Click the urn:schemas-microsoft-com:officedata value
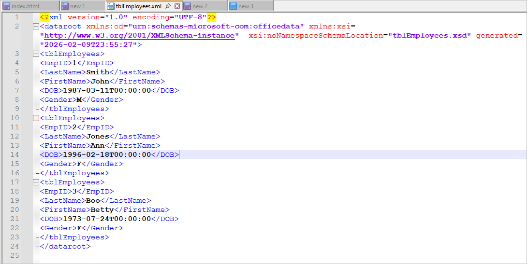This screenshot has width=527, height=264. point(216,26)
